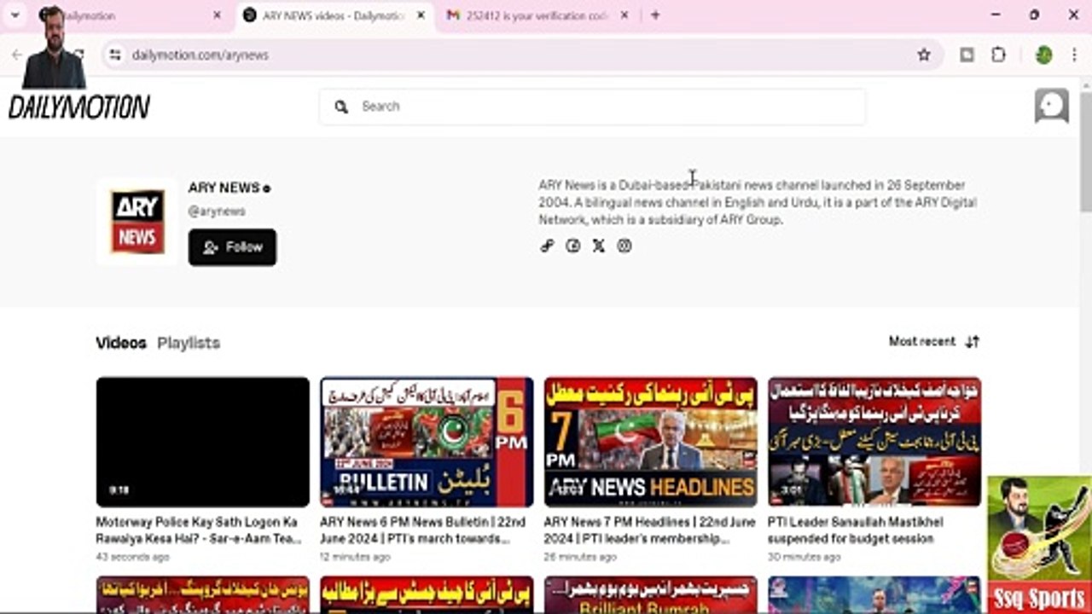Close the first Dailymotion tab
This screenshot has height=614, width=1092.
click(217, 15)
